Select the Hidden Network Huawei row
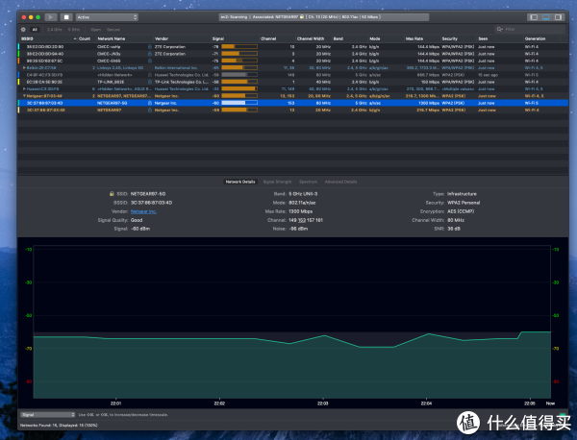577x440 pixels. tap(293, 75)
